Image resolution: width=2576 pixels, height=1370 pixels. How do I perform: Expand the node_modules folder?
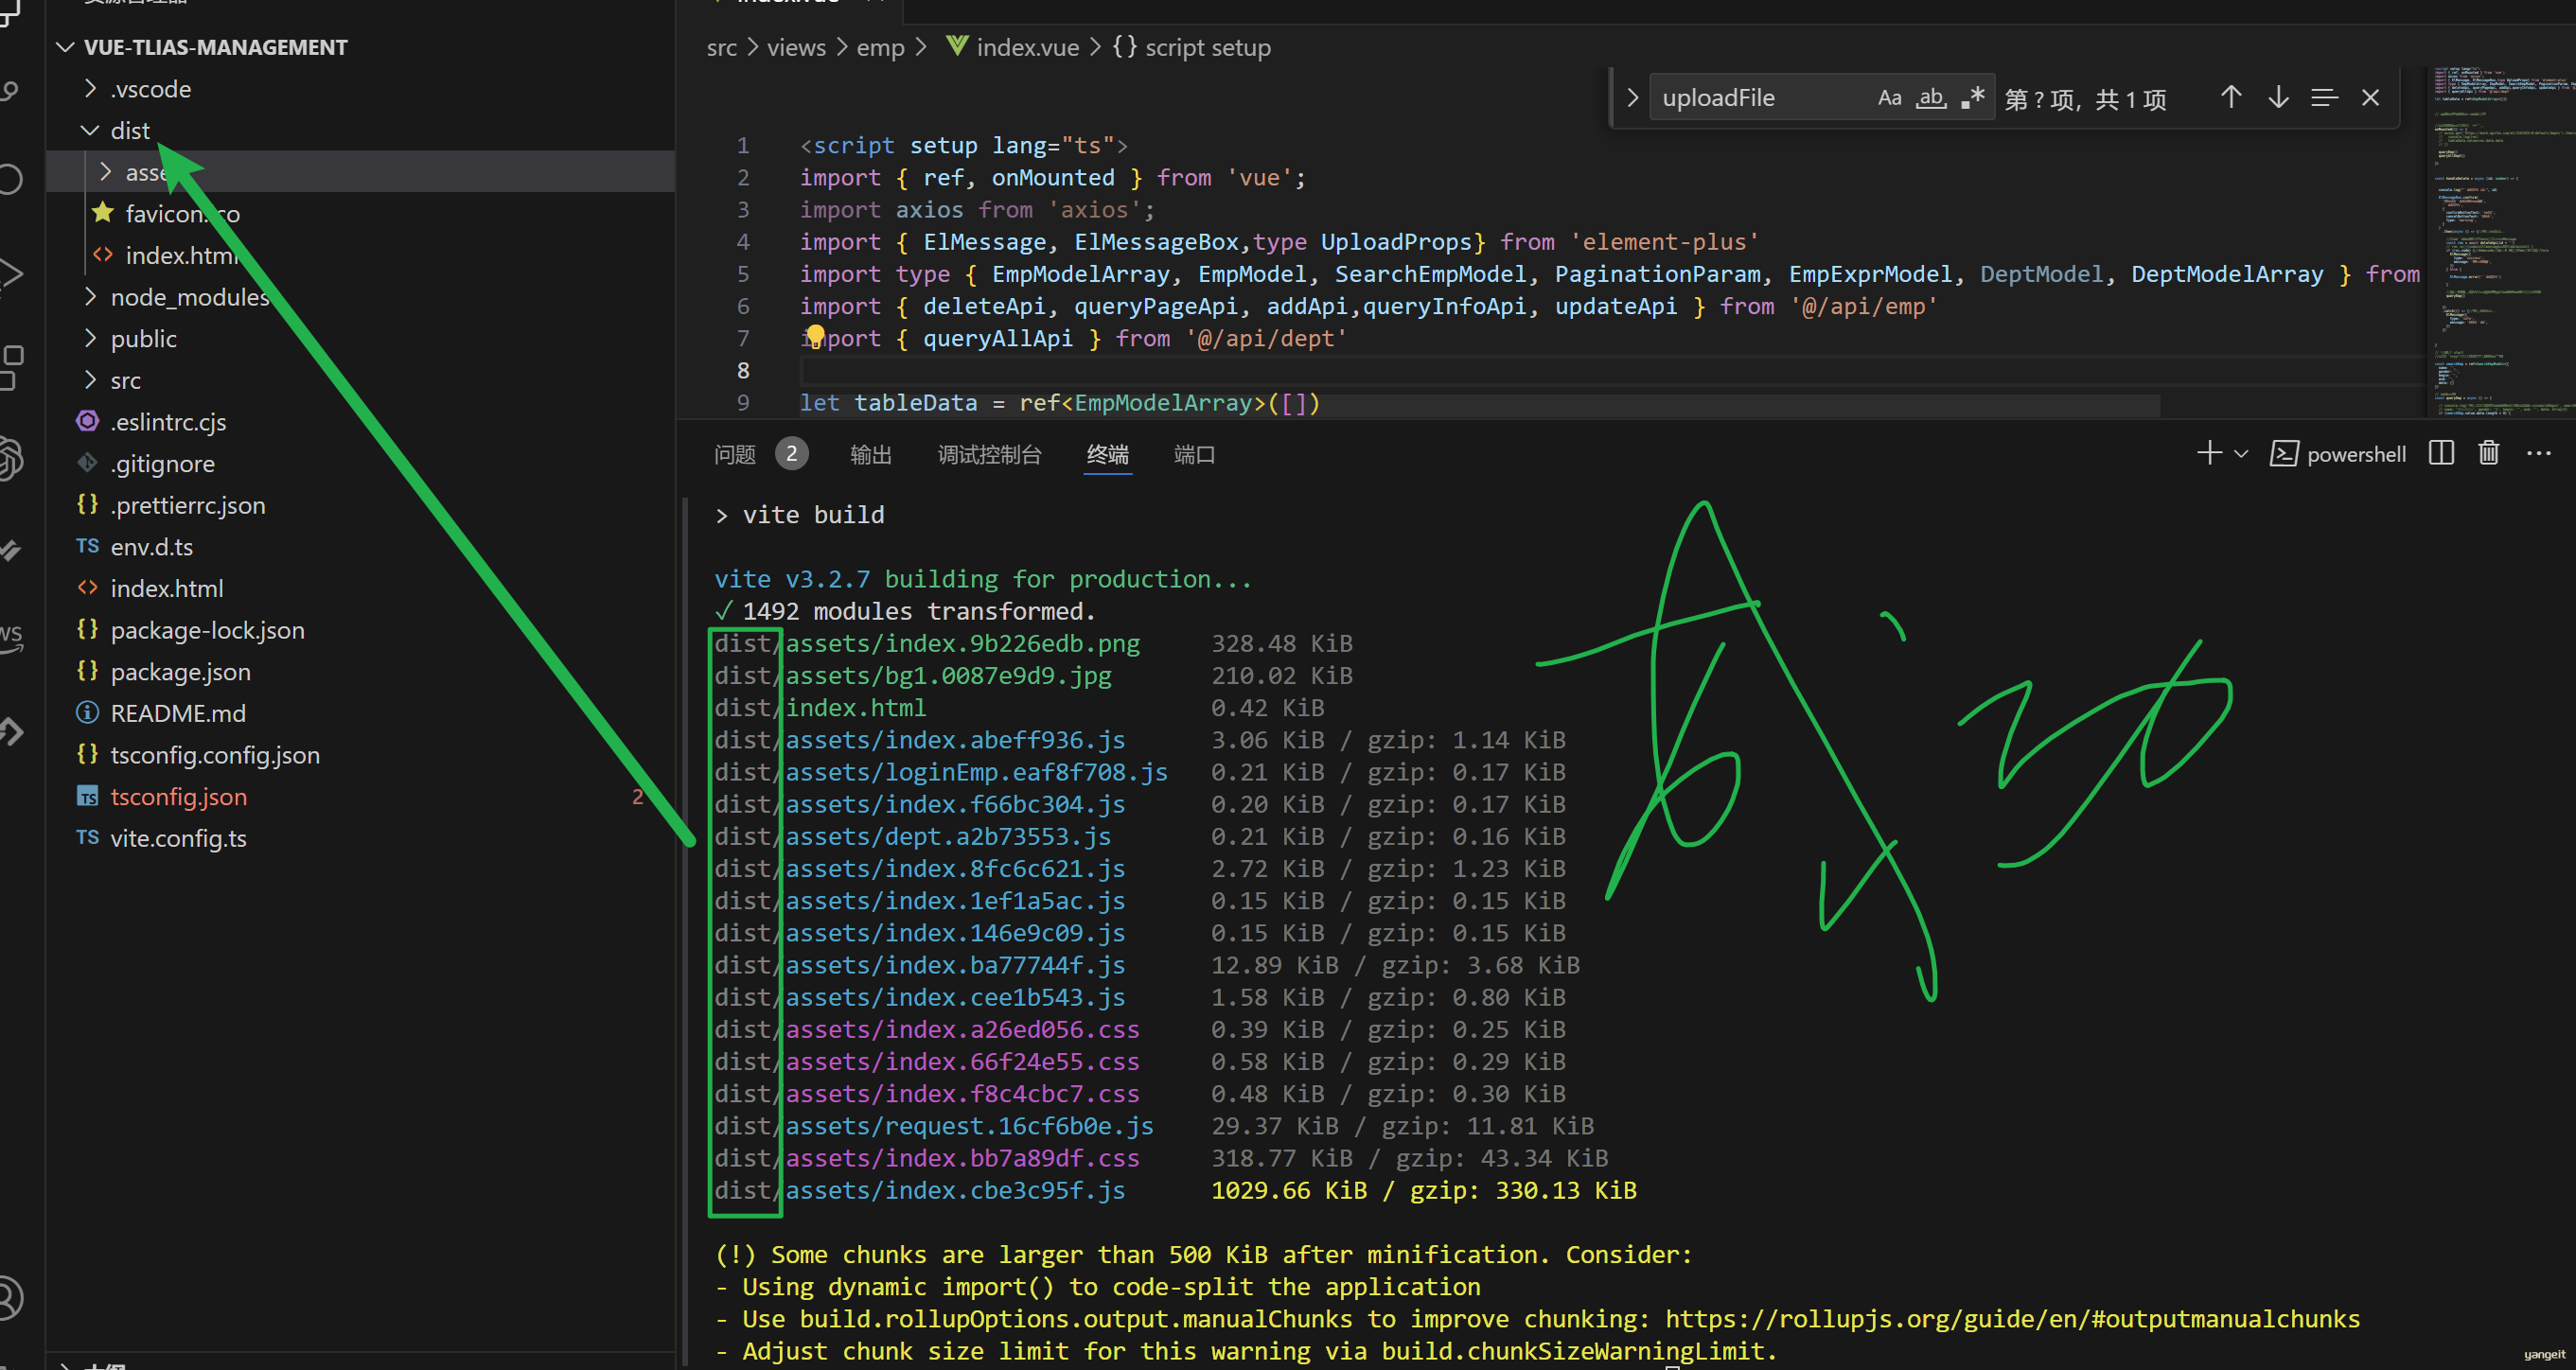[x=90, y=297]
